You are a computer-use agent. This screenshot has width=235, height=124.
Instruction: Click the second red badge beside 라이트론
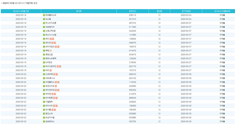56,98
